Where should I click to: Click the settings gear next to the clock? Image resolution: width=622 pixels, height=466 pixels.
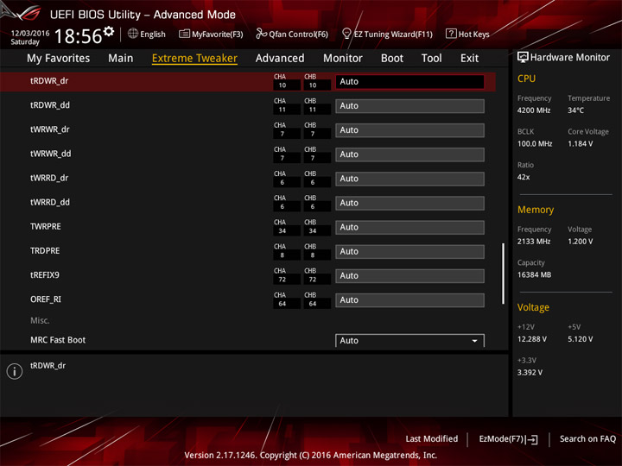tap(109, 31)
